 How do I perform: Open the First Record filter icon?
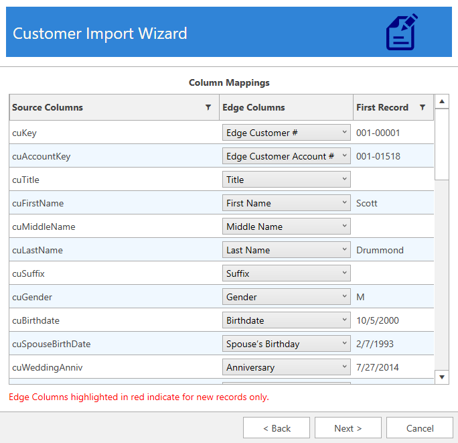pos(423,107)
